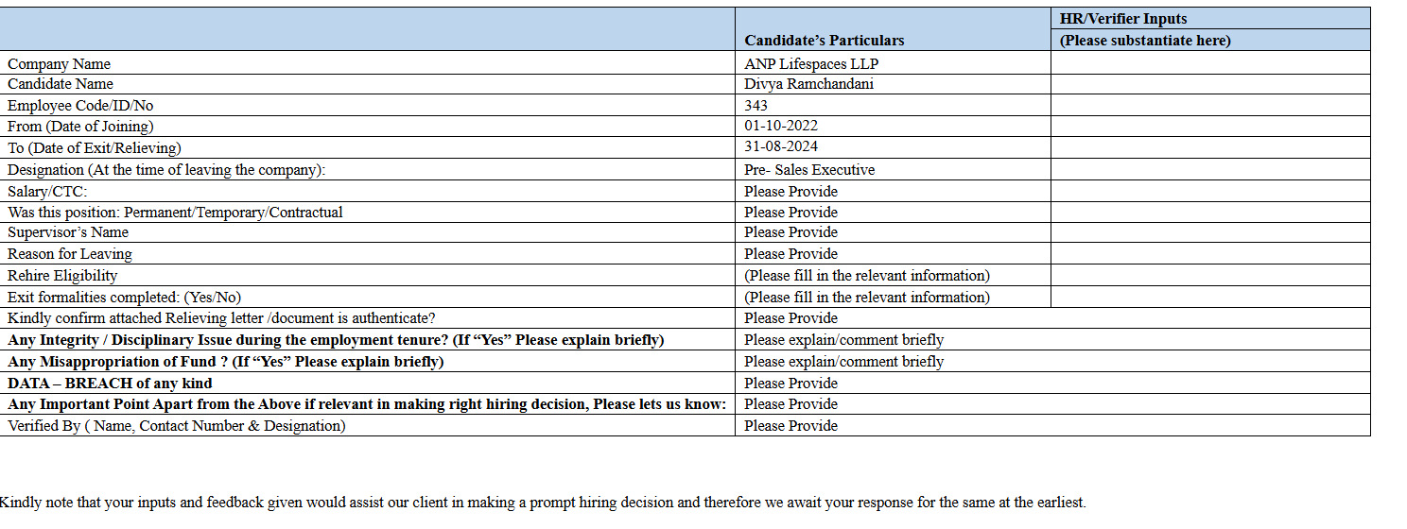Click the comment placeholder for Integrity / Disciplinary Issue
The height and width of the screenshot is (529, 1407).
(843, 340)
